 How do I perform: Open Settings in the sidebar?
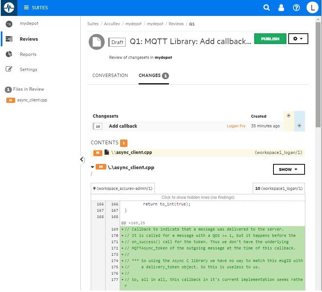click(x=28, y=70)
